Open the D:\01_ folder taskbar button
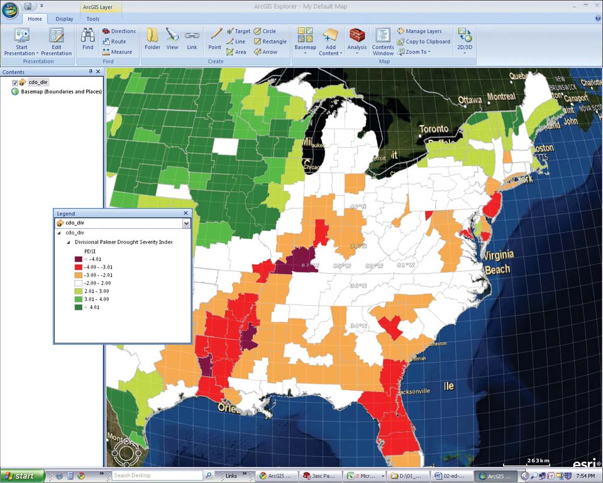Viewport: 603px width, 483px height. [409, 476]
